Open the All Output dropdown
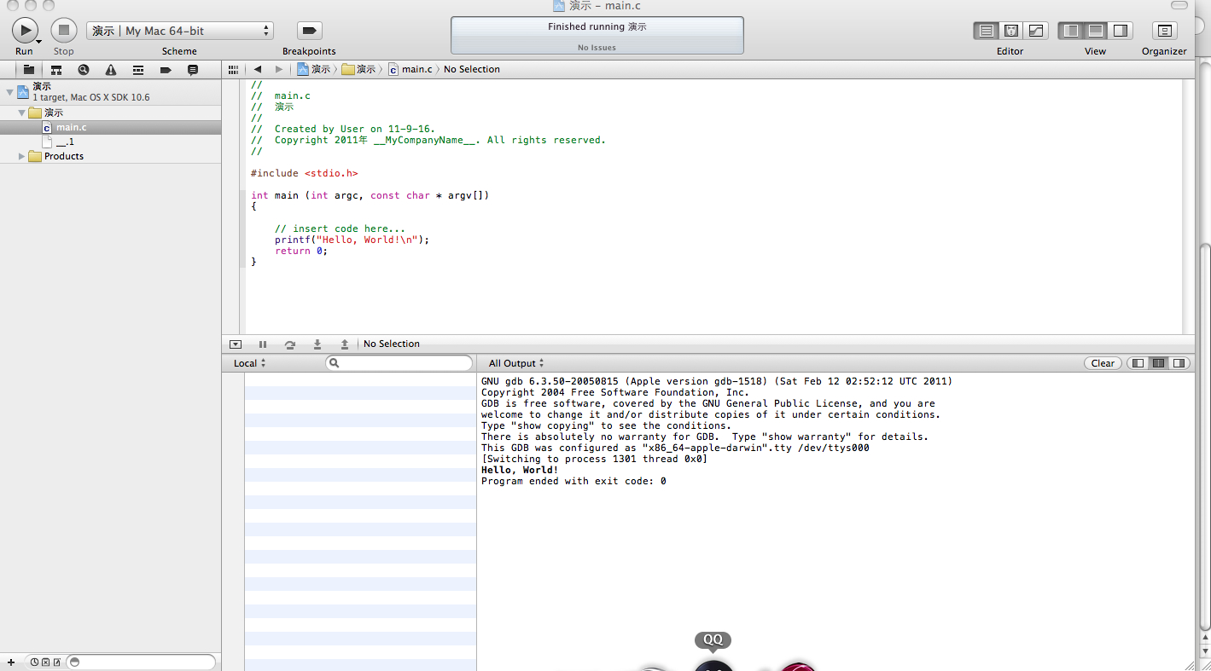Image resolution: width=1211 pixels, height=671 pixels. 515,363
